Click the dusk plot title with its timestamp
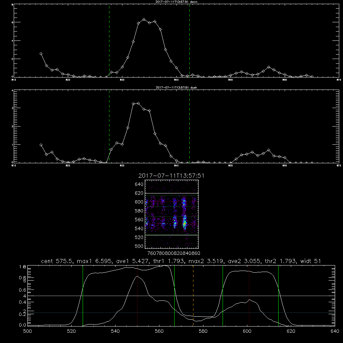Image resolution: width=343 pixels, height=343 pixels. 176,87
